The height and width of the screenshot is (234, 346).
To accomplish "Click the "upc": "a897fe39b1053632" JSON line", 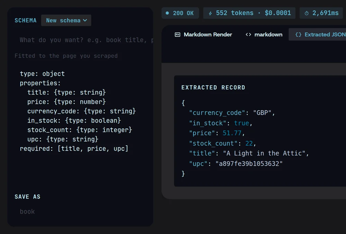I will (x=236, y=164).
